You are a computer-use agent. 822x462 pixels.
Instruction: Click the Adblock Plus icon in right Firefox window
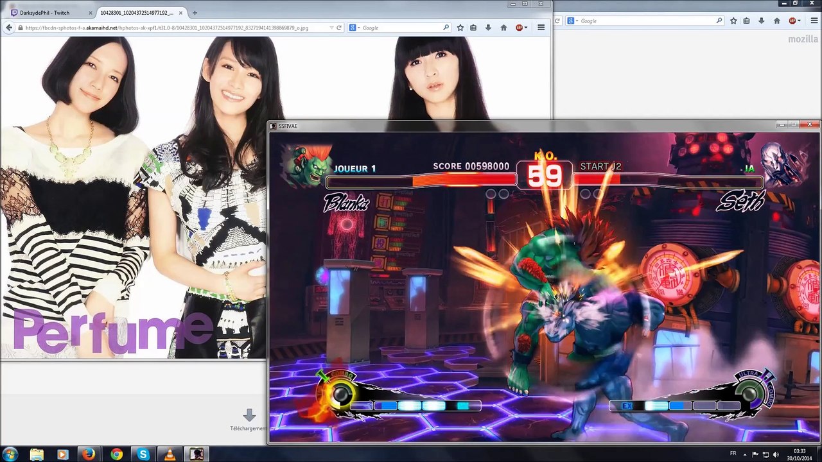[x=792, y=21]
